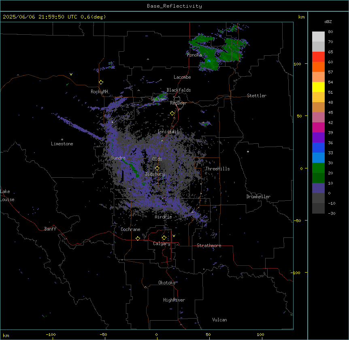Click the Stettler city label

coord(257,96)
